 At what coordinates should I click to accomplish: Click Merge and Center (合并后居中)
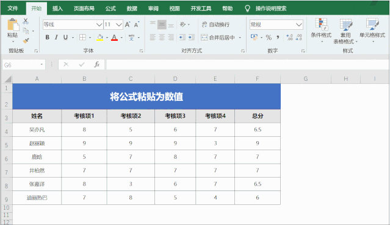click(218, 38)
